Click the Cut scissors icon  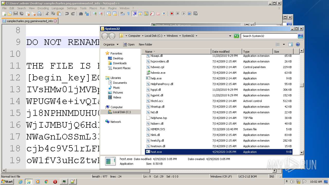coord(48,14)
